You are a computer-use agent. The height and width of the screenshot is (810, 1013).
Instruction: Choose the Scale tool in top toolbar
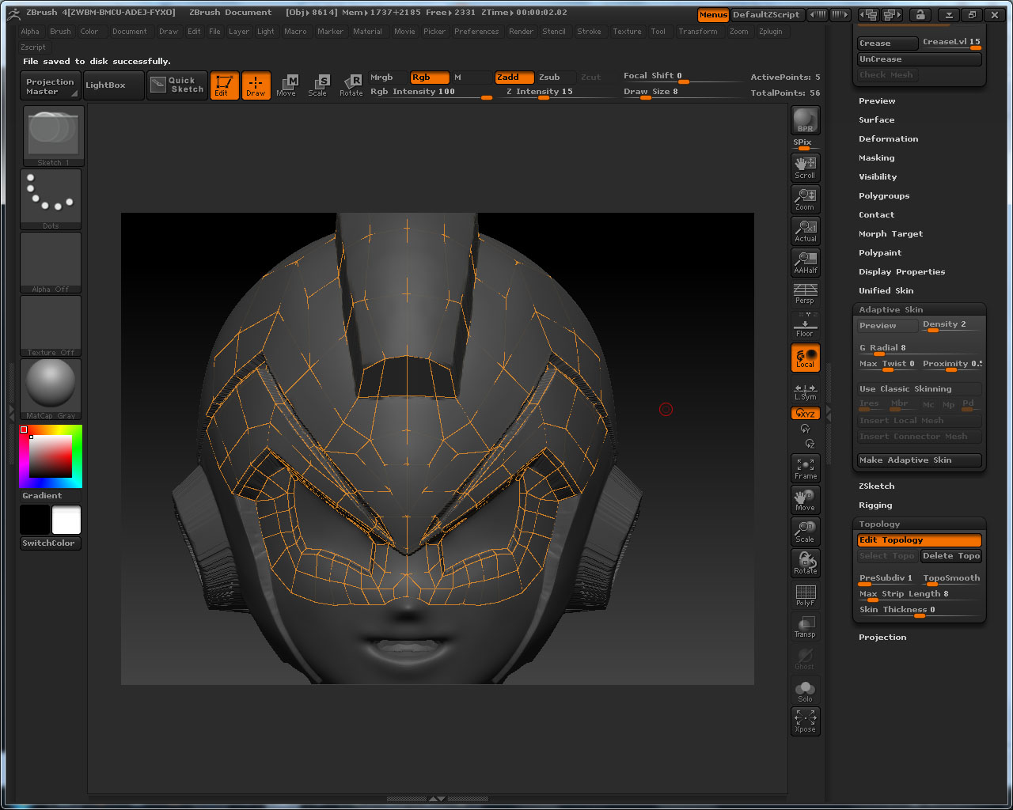point(318,85)
